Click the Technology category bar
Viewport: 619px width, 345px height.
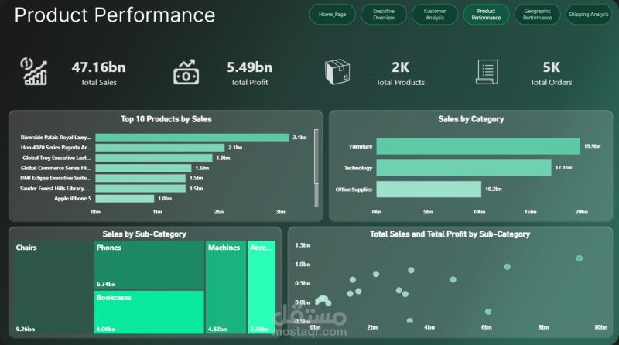click(x=463, y=168)
